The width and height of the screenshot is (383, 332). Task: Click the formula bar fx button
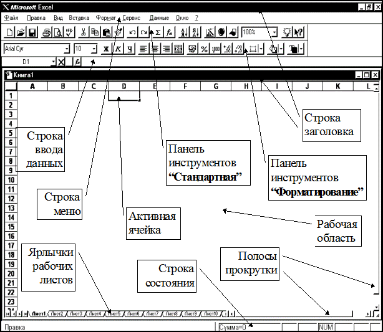tap(77, 62)
